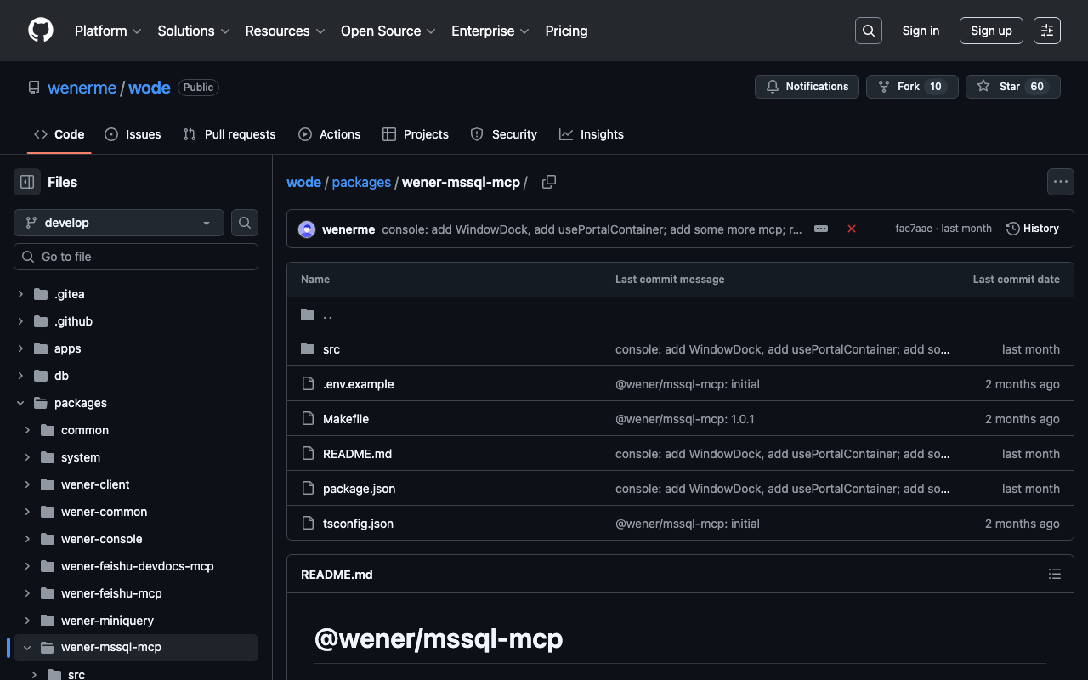This screenshot has height=680, width=1088.
Task: Click the GitHub logo icon
Action: coord(41,31)
